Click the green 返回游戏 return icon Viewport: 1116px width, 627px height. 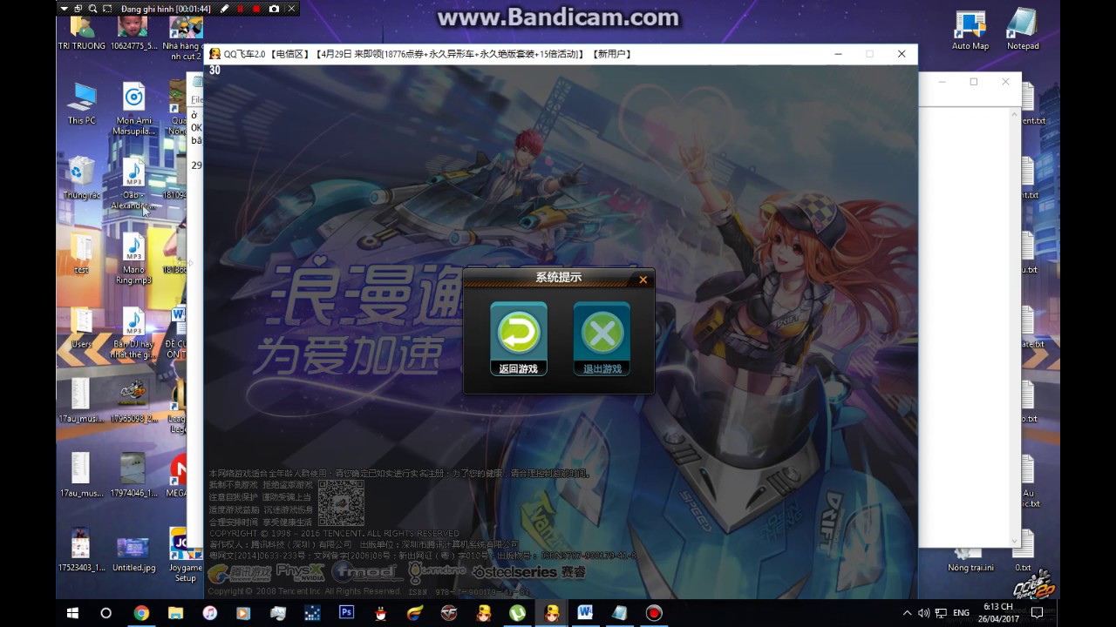(x=519, y=339)
